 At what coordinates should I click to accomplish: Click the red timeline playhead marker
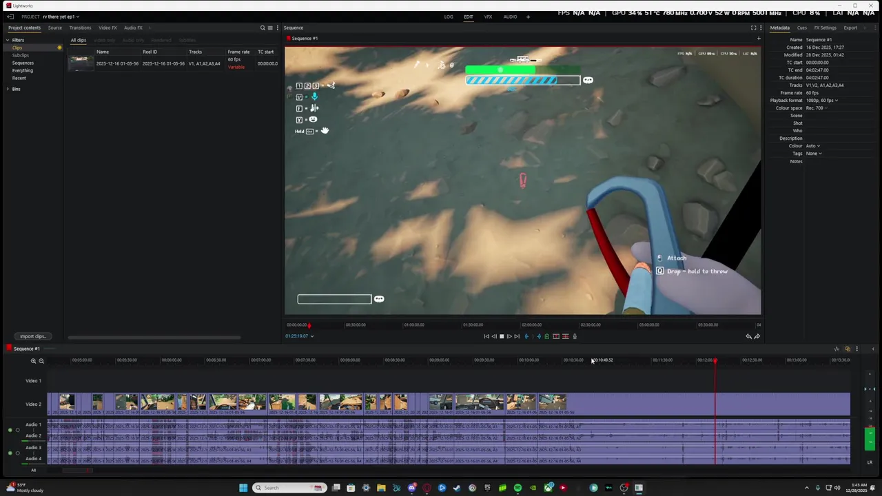coord(715,361)
